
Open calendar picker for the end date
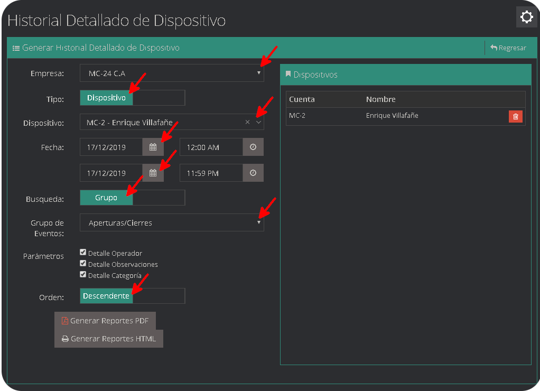tap(153, 173)
